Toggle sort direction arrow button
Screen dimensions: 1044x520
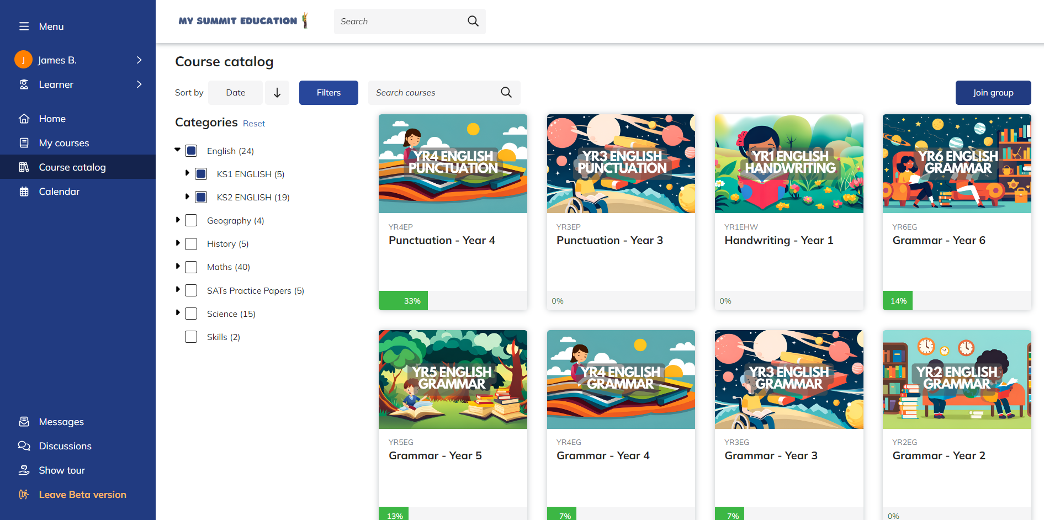pos(277,93)
